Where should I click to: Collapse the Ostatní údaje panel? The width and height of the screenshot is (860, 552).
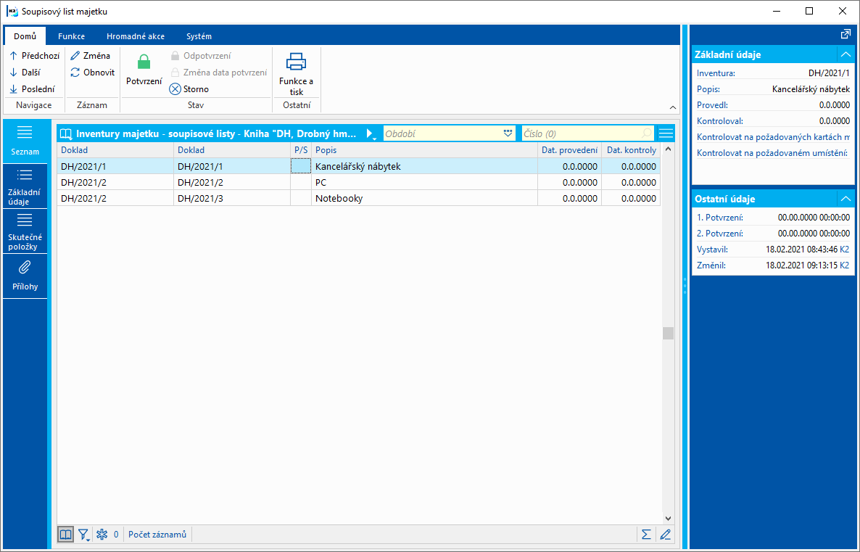(x=845, y=199)
